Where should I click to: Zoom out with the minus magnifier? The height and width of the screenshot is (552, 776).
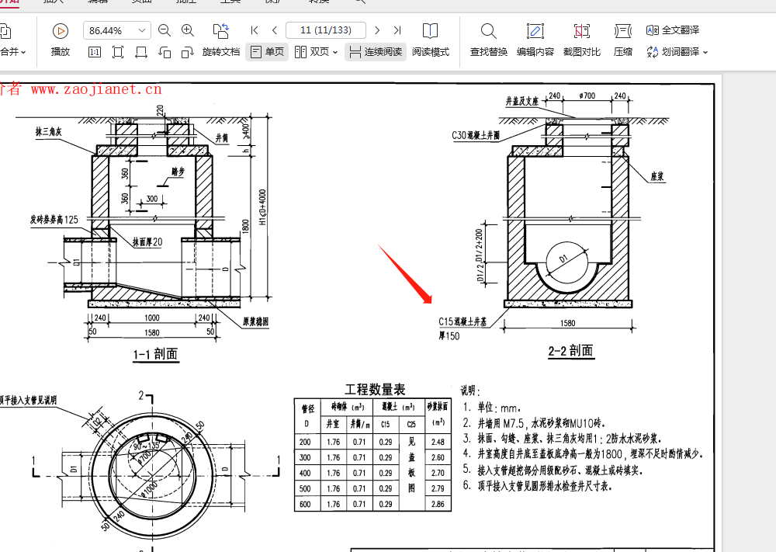165,31
